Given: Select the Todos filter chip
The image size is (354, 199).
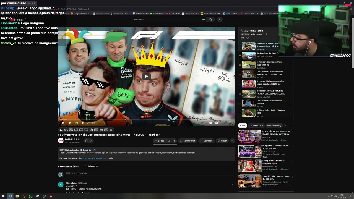Looking at the screenshot, I should 243,125.
